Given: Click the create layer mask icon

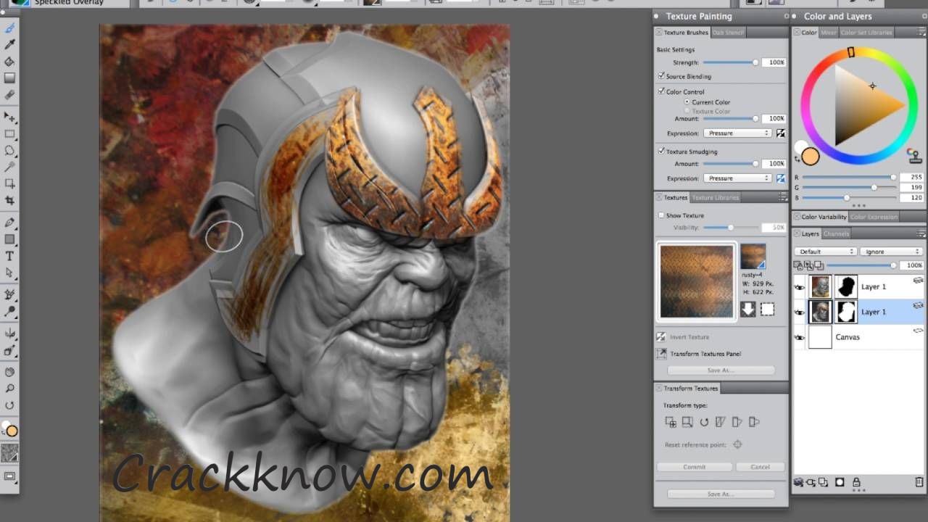Looking at the screenshot, I should (840, 482).
